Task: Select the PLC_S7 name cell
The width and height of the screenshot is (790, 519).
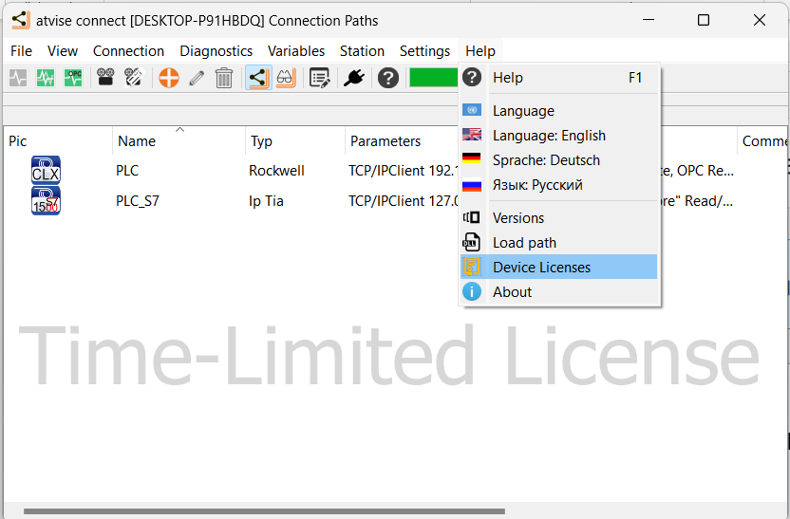Action: pyautogui.click(x=138, y=201)
